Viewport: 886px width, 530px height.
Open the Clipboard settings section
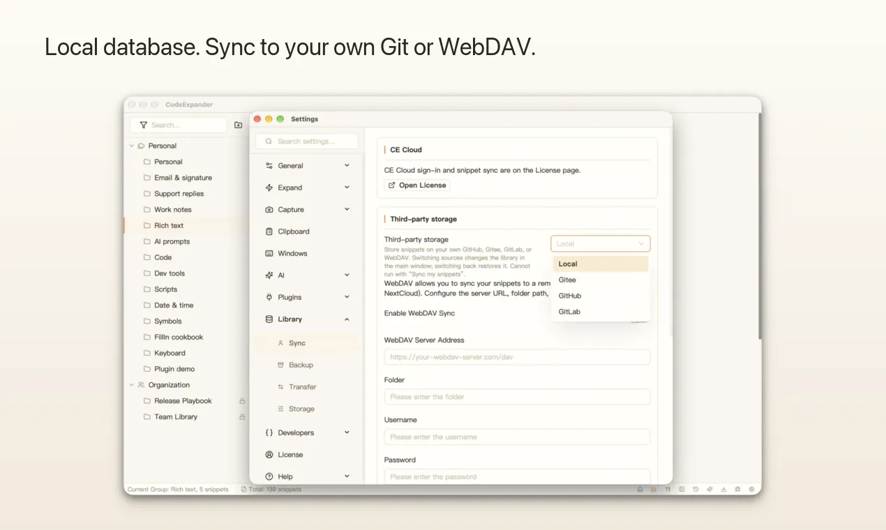coord(308,232)
